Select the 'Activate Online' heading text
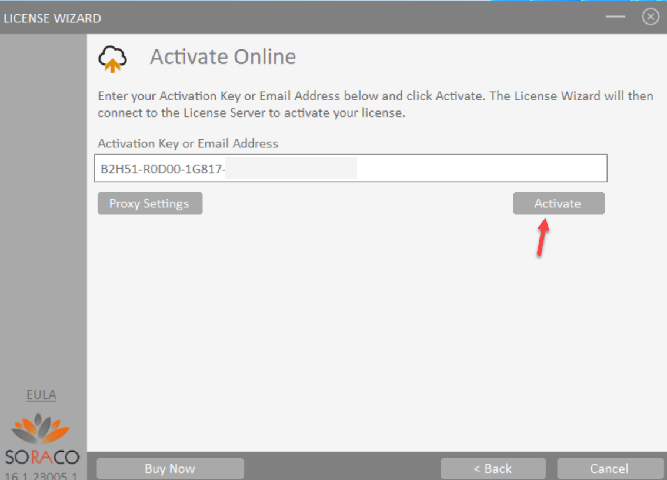The height and width of the screenshot is (480, 667). (x=222, y=57)
